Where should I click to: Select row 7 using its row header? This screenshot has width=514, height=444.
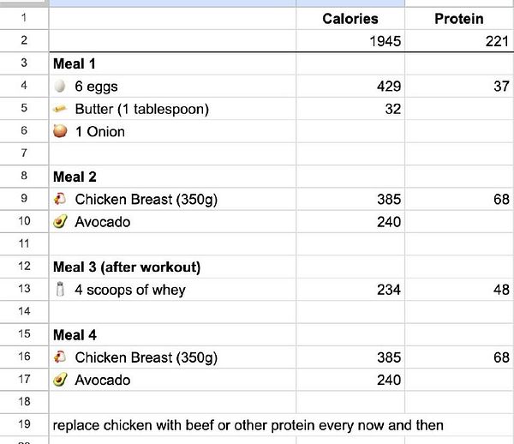pos(24,154)
